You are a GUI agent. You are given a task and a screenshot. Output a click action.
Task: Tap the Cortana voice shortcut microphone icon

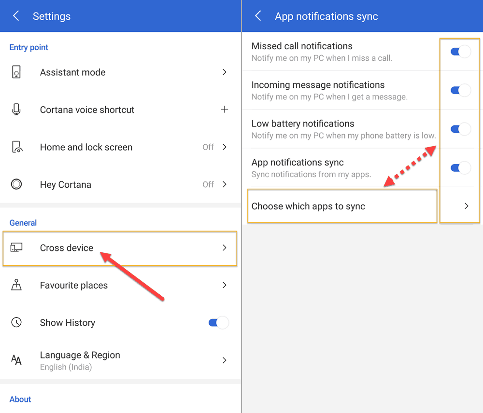pyautogui.click(x=16, y=110)
